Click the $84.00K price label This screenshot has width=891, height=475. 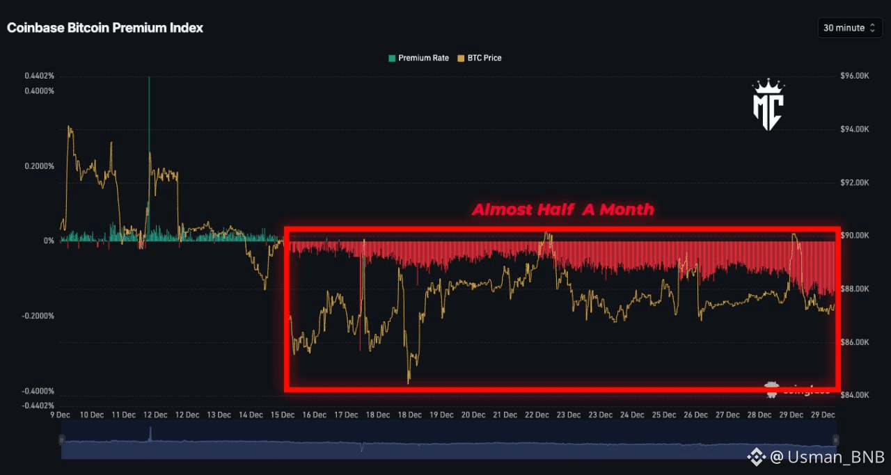click(x=855, y=395)
